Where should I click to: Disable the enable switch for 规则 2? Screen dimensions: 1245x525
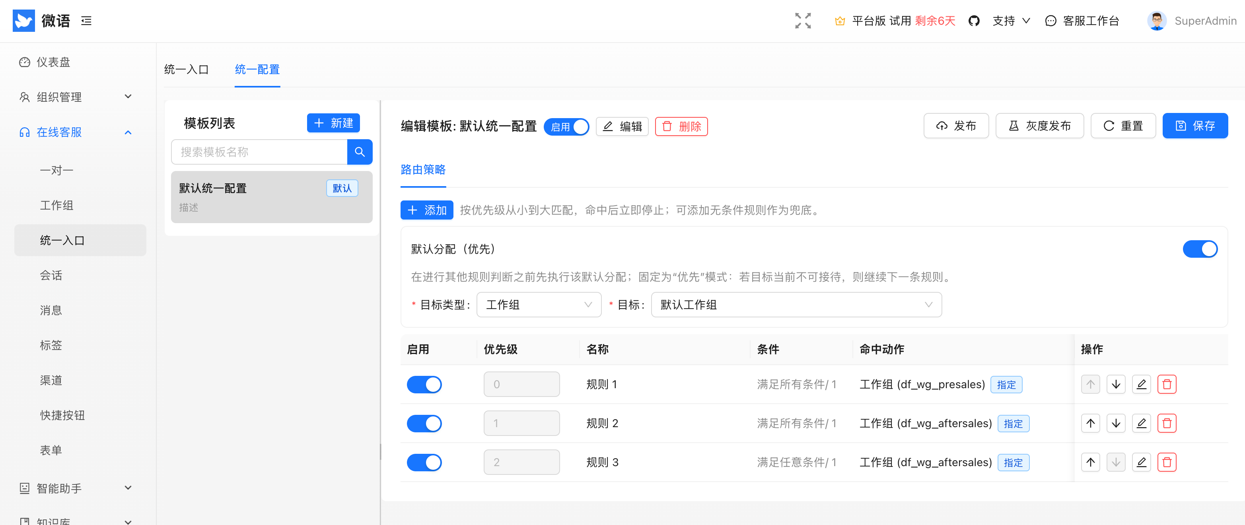[x=424, y=423]
